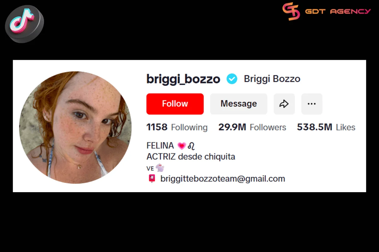379x252 pixels.
Task: Click the blue verified checkmark badge
Action: coord(232,79)
